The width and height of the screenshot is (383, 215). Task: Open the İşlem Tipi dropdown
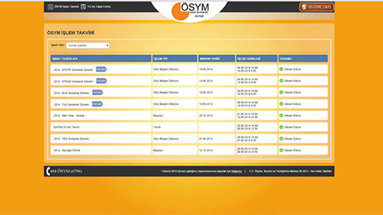(x=87, y=45)
